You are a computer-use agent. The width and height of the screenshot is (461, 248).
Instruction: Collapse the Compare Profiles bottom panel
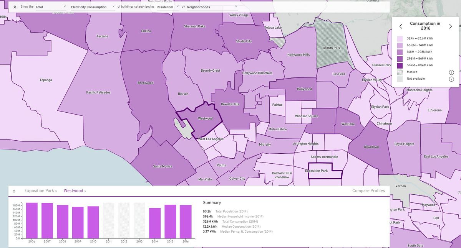pos(14,191)
